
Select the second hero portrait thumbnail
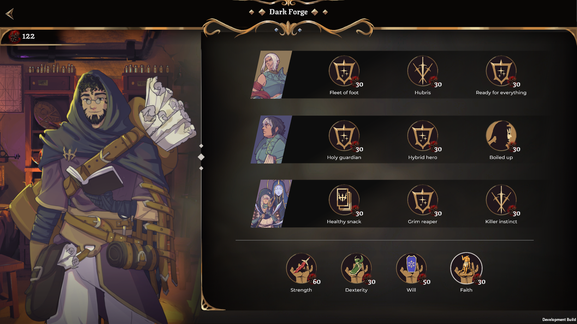271,139
